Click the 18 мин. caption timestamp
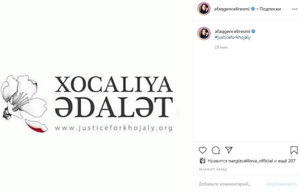The width and height of the screenshot is (299, 192). (x=221, y=47)
